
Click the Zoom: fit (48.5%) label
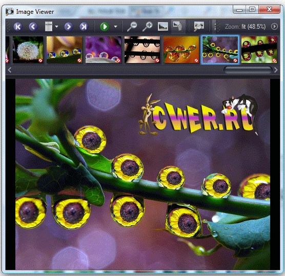[x=245, y=27]
